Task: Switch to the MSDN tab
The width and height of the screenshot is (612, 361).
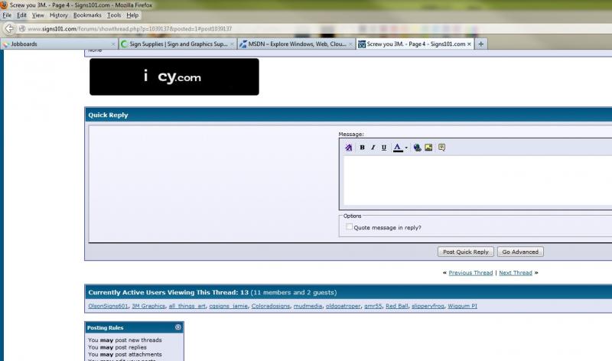Action: pyautogui.click(x=296, y=44)
